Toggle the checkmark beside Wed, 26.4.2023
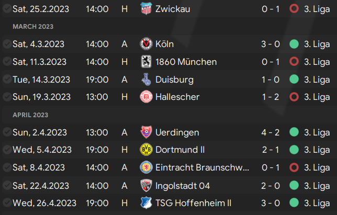337x215 pixels. 7,203
